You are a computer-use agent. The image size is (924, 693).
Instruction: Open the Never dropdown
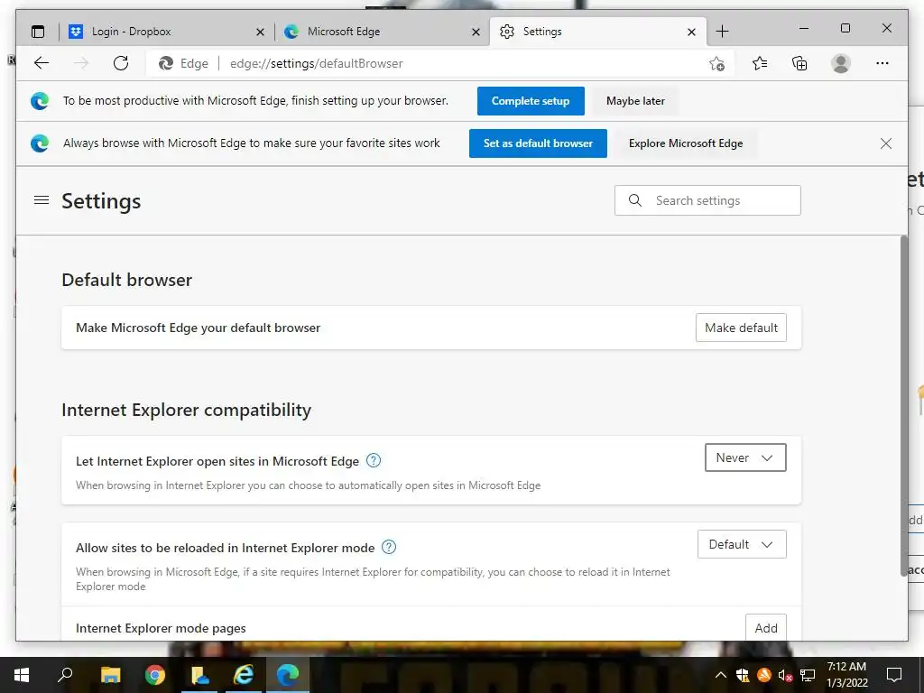745,457
